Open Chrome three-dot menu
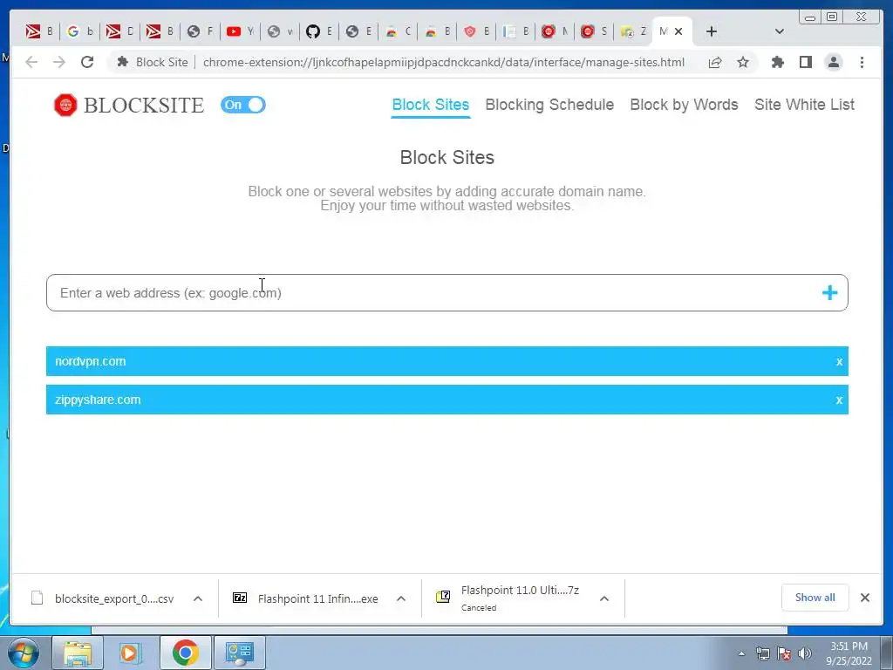The width and height of the screenshot is (893, 670). (862, 62)
